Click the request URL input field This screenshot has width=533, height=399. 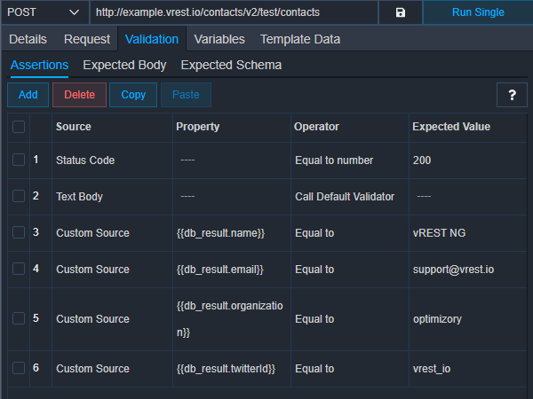click(234, 12)
